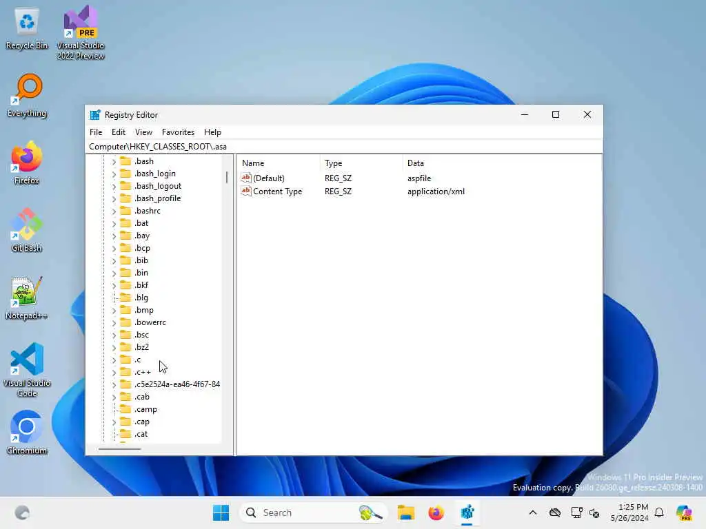Screen dimensions: 706x529
Task: Open the Copilot Preview taskbar icon
Action: click(x=684, y=512)
